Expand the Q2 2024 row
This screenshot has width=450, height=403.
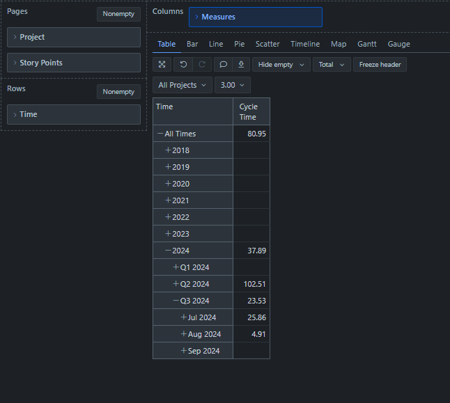(x=176, y=284)
